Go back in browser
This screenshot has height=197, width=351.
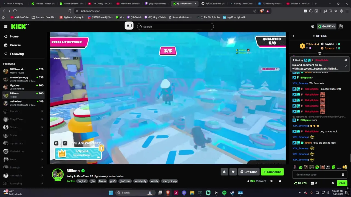4,11
